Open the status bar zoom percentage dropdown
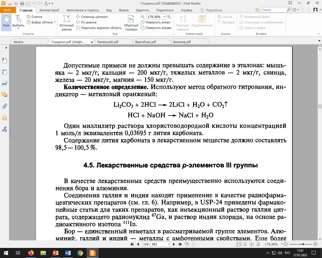322x258 pixels. tap(282, 244)
